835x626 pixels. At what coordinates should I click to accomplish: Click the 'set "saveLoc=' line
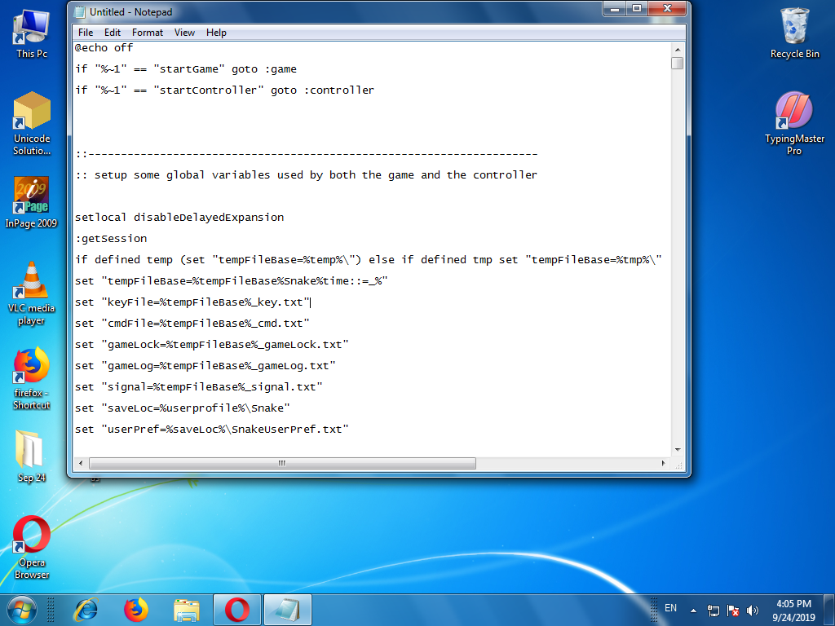coord(183,408)
